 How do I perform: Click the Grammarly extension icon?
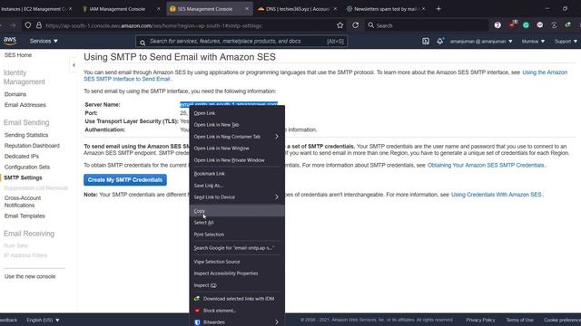click(x=526, y=25)
